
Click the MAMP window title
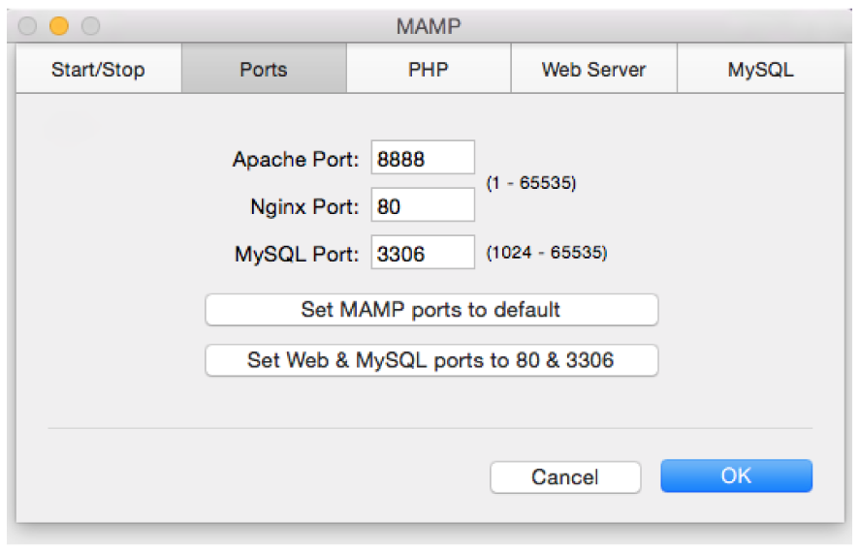click(429, 26)
